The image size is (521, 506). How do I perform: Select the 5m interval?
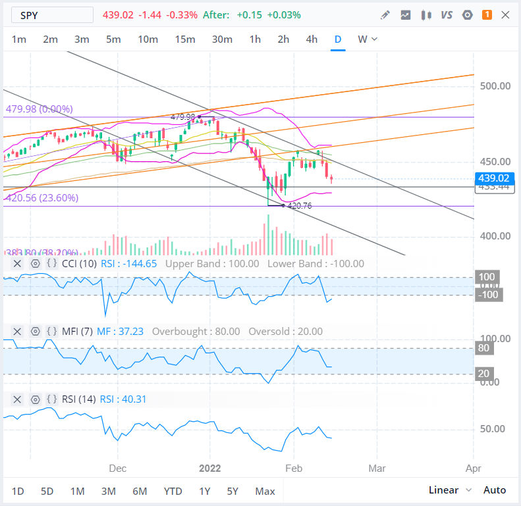pyautogui.click(x=113, y=39)
